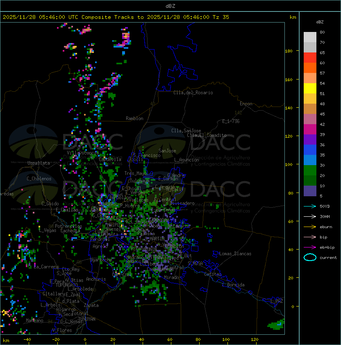Click the '-40' tick on horizontal km axis
Image resolution: width=341 pixels, height=345 pixels.
[27, 340]
